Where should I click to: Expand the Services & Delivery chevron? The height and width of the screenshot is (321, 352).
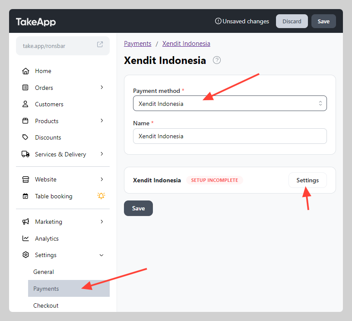click(102, 154)
